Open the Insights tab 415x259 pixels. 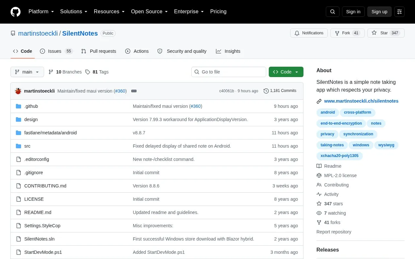coord(228,51)
